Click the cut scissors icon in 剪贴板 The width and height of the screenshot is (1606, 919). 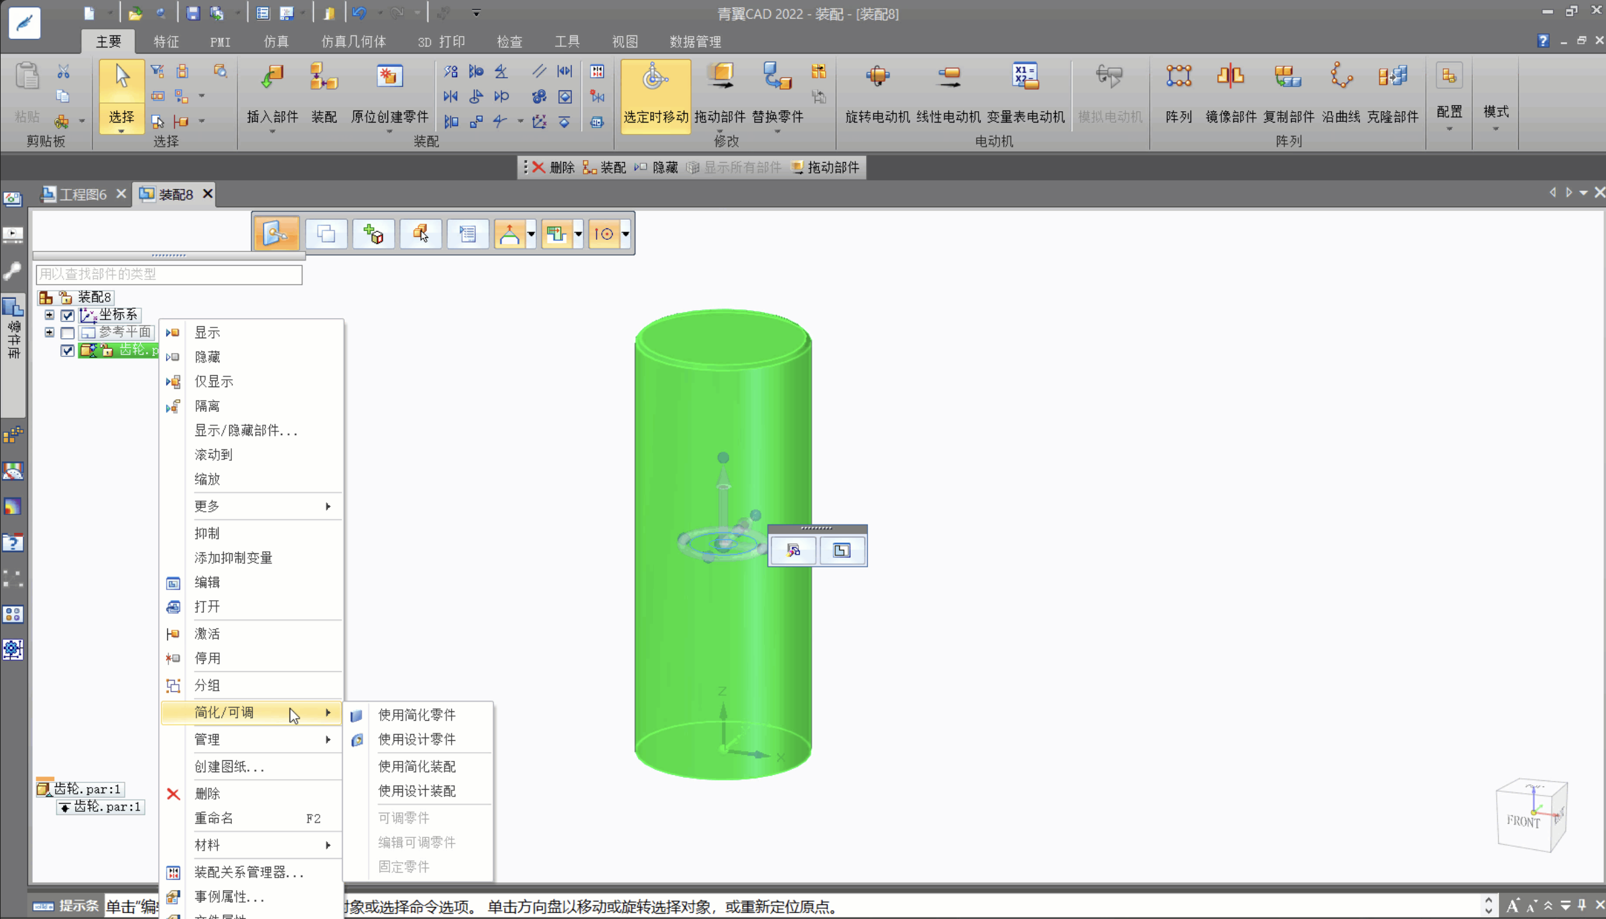point(63,72)
